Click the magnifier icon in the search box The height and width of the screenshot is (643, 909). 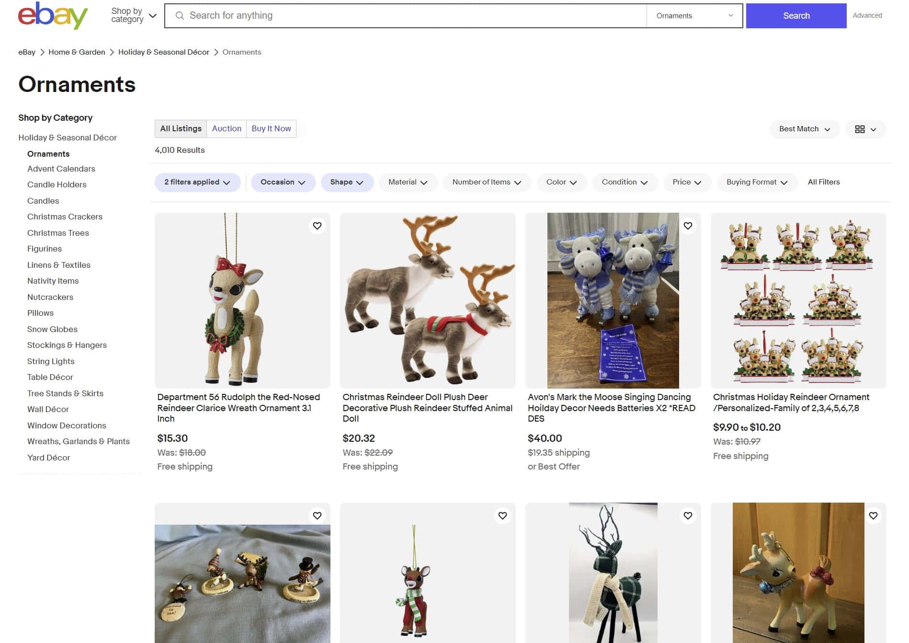coord(180,16)
